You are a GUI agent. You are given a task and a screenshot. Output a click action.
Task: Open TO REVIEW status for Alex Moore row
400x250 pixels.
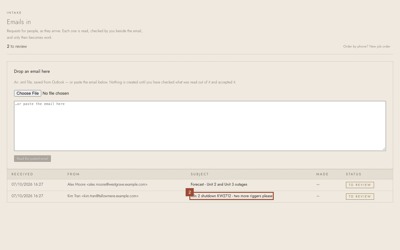coord(360,185)
